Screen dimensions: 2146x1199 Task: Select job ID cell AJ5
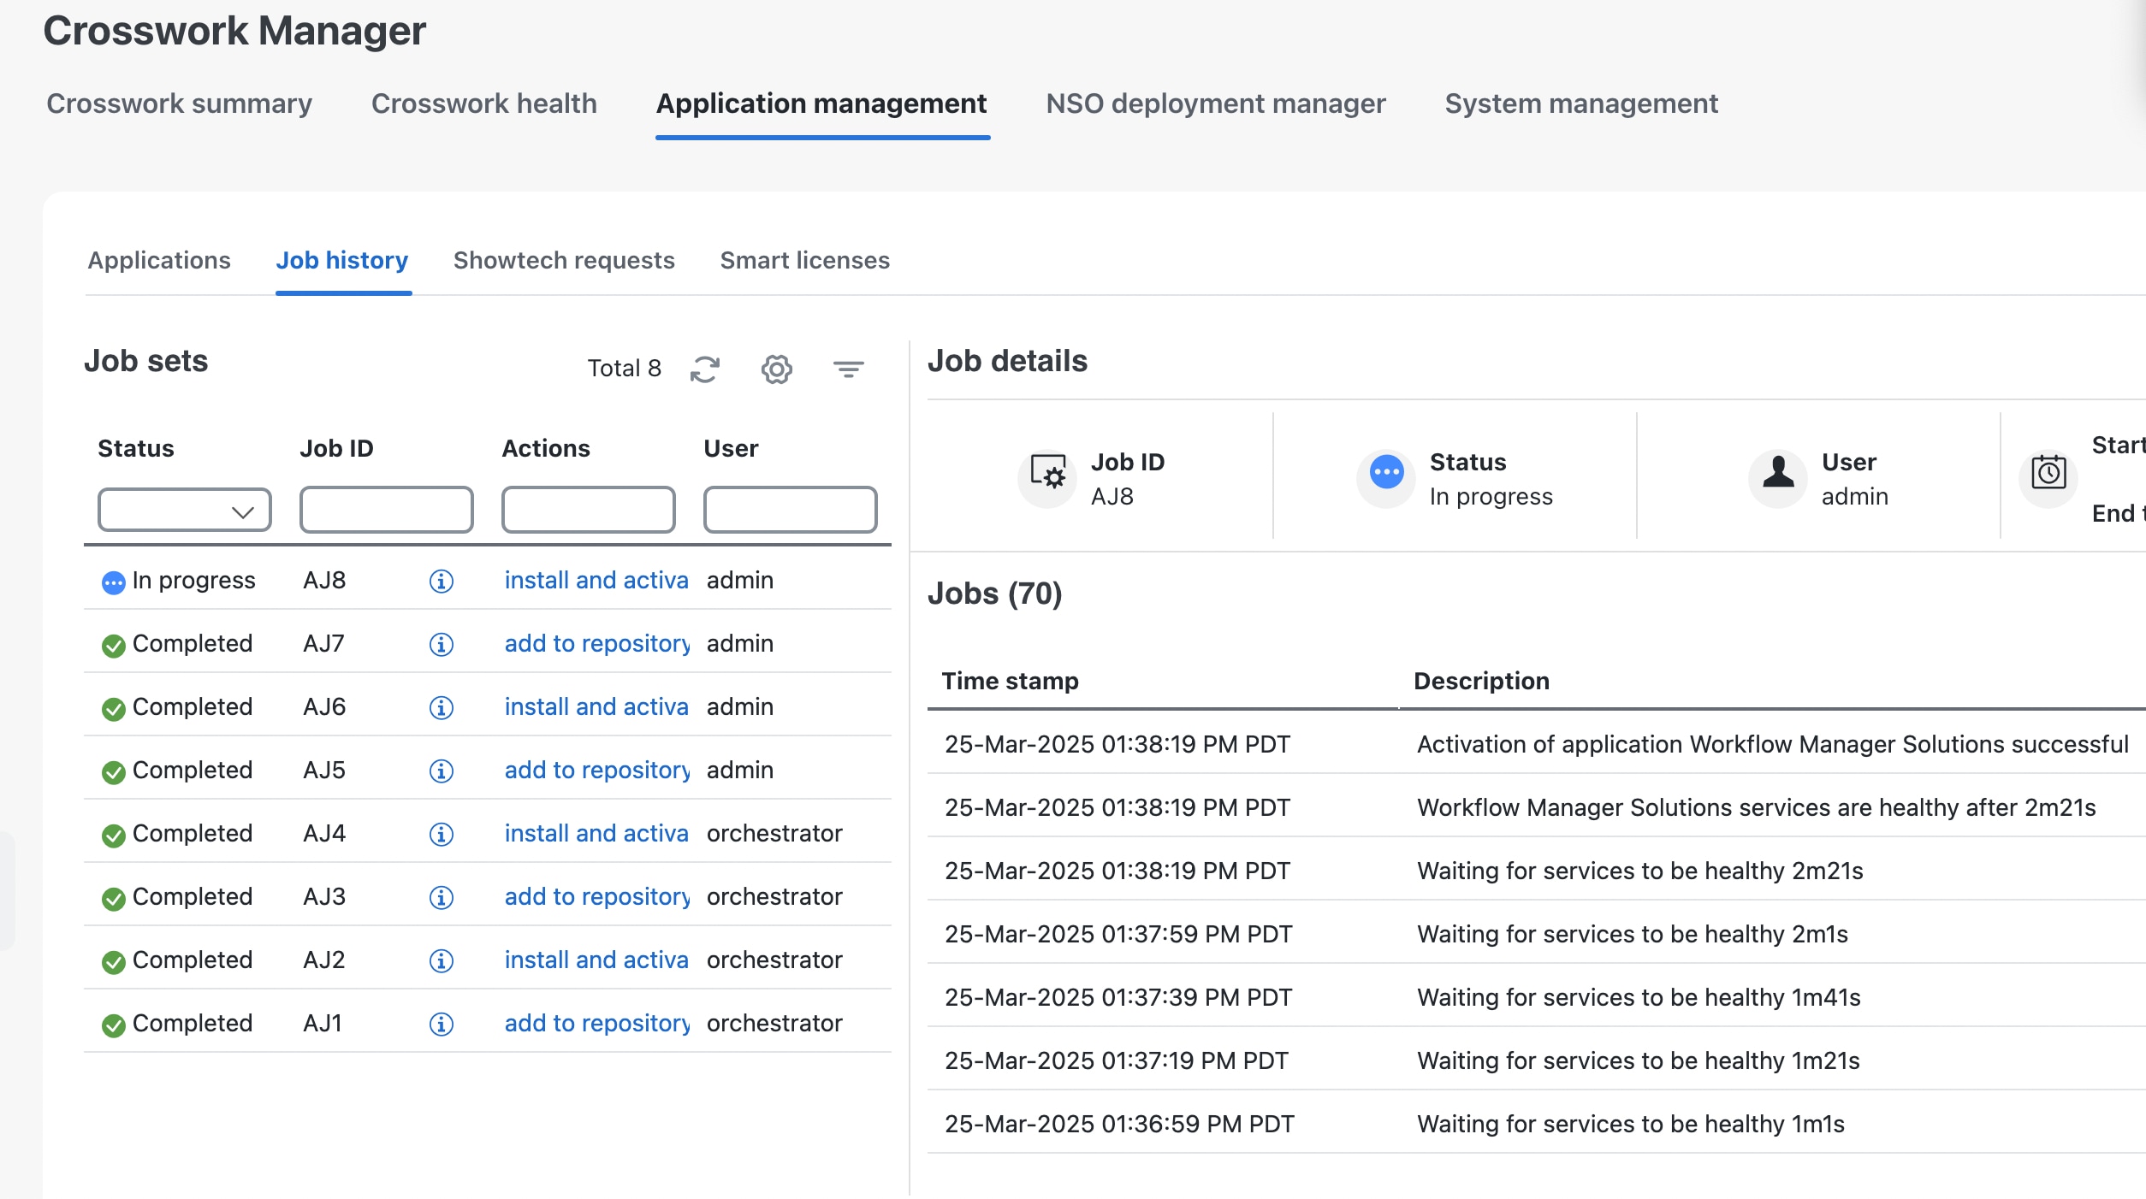[324, 771]
